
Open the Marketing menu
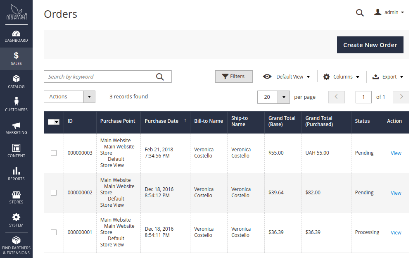click(17, 128)
